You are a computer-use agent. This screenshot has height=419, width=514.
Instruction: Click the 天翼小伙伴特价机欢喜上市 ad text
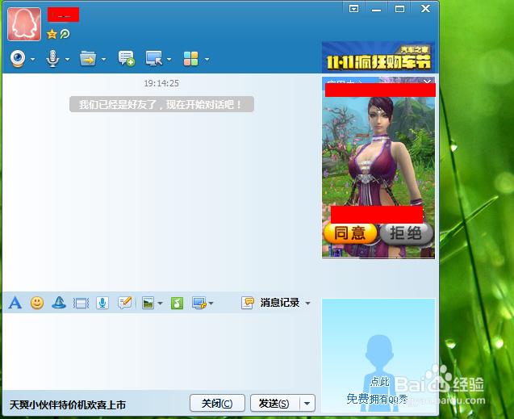coord(68,404)
